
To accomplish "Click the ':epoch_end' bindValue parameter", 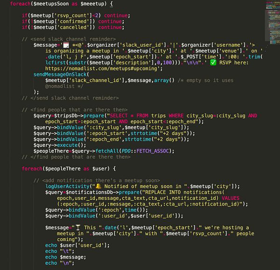I will [105, 139].
